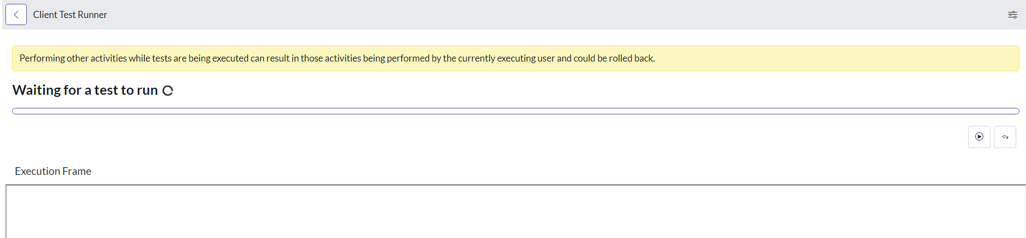Click the word 'Runner' in the page title
The height and width of the screenshot is (238, 1026).
[x=92, y=15]
